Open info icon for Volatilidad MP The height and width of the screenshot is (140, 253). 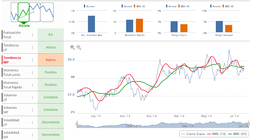click(x=32, y=135)
